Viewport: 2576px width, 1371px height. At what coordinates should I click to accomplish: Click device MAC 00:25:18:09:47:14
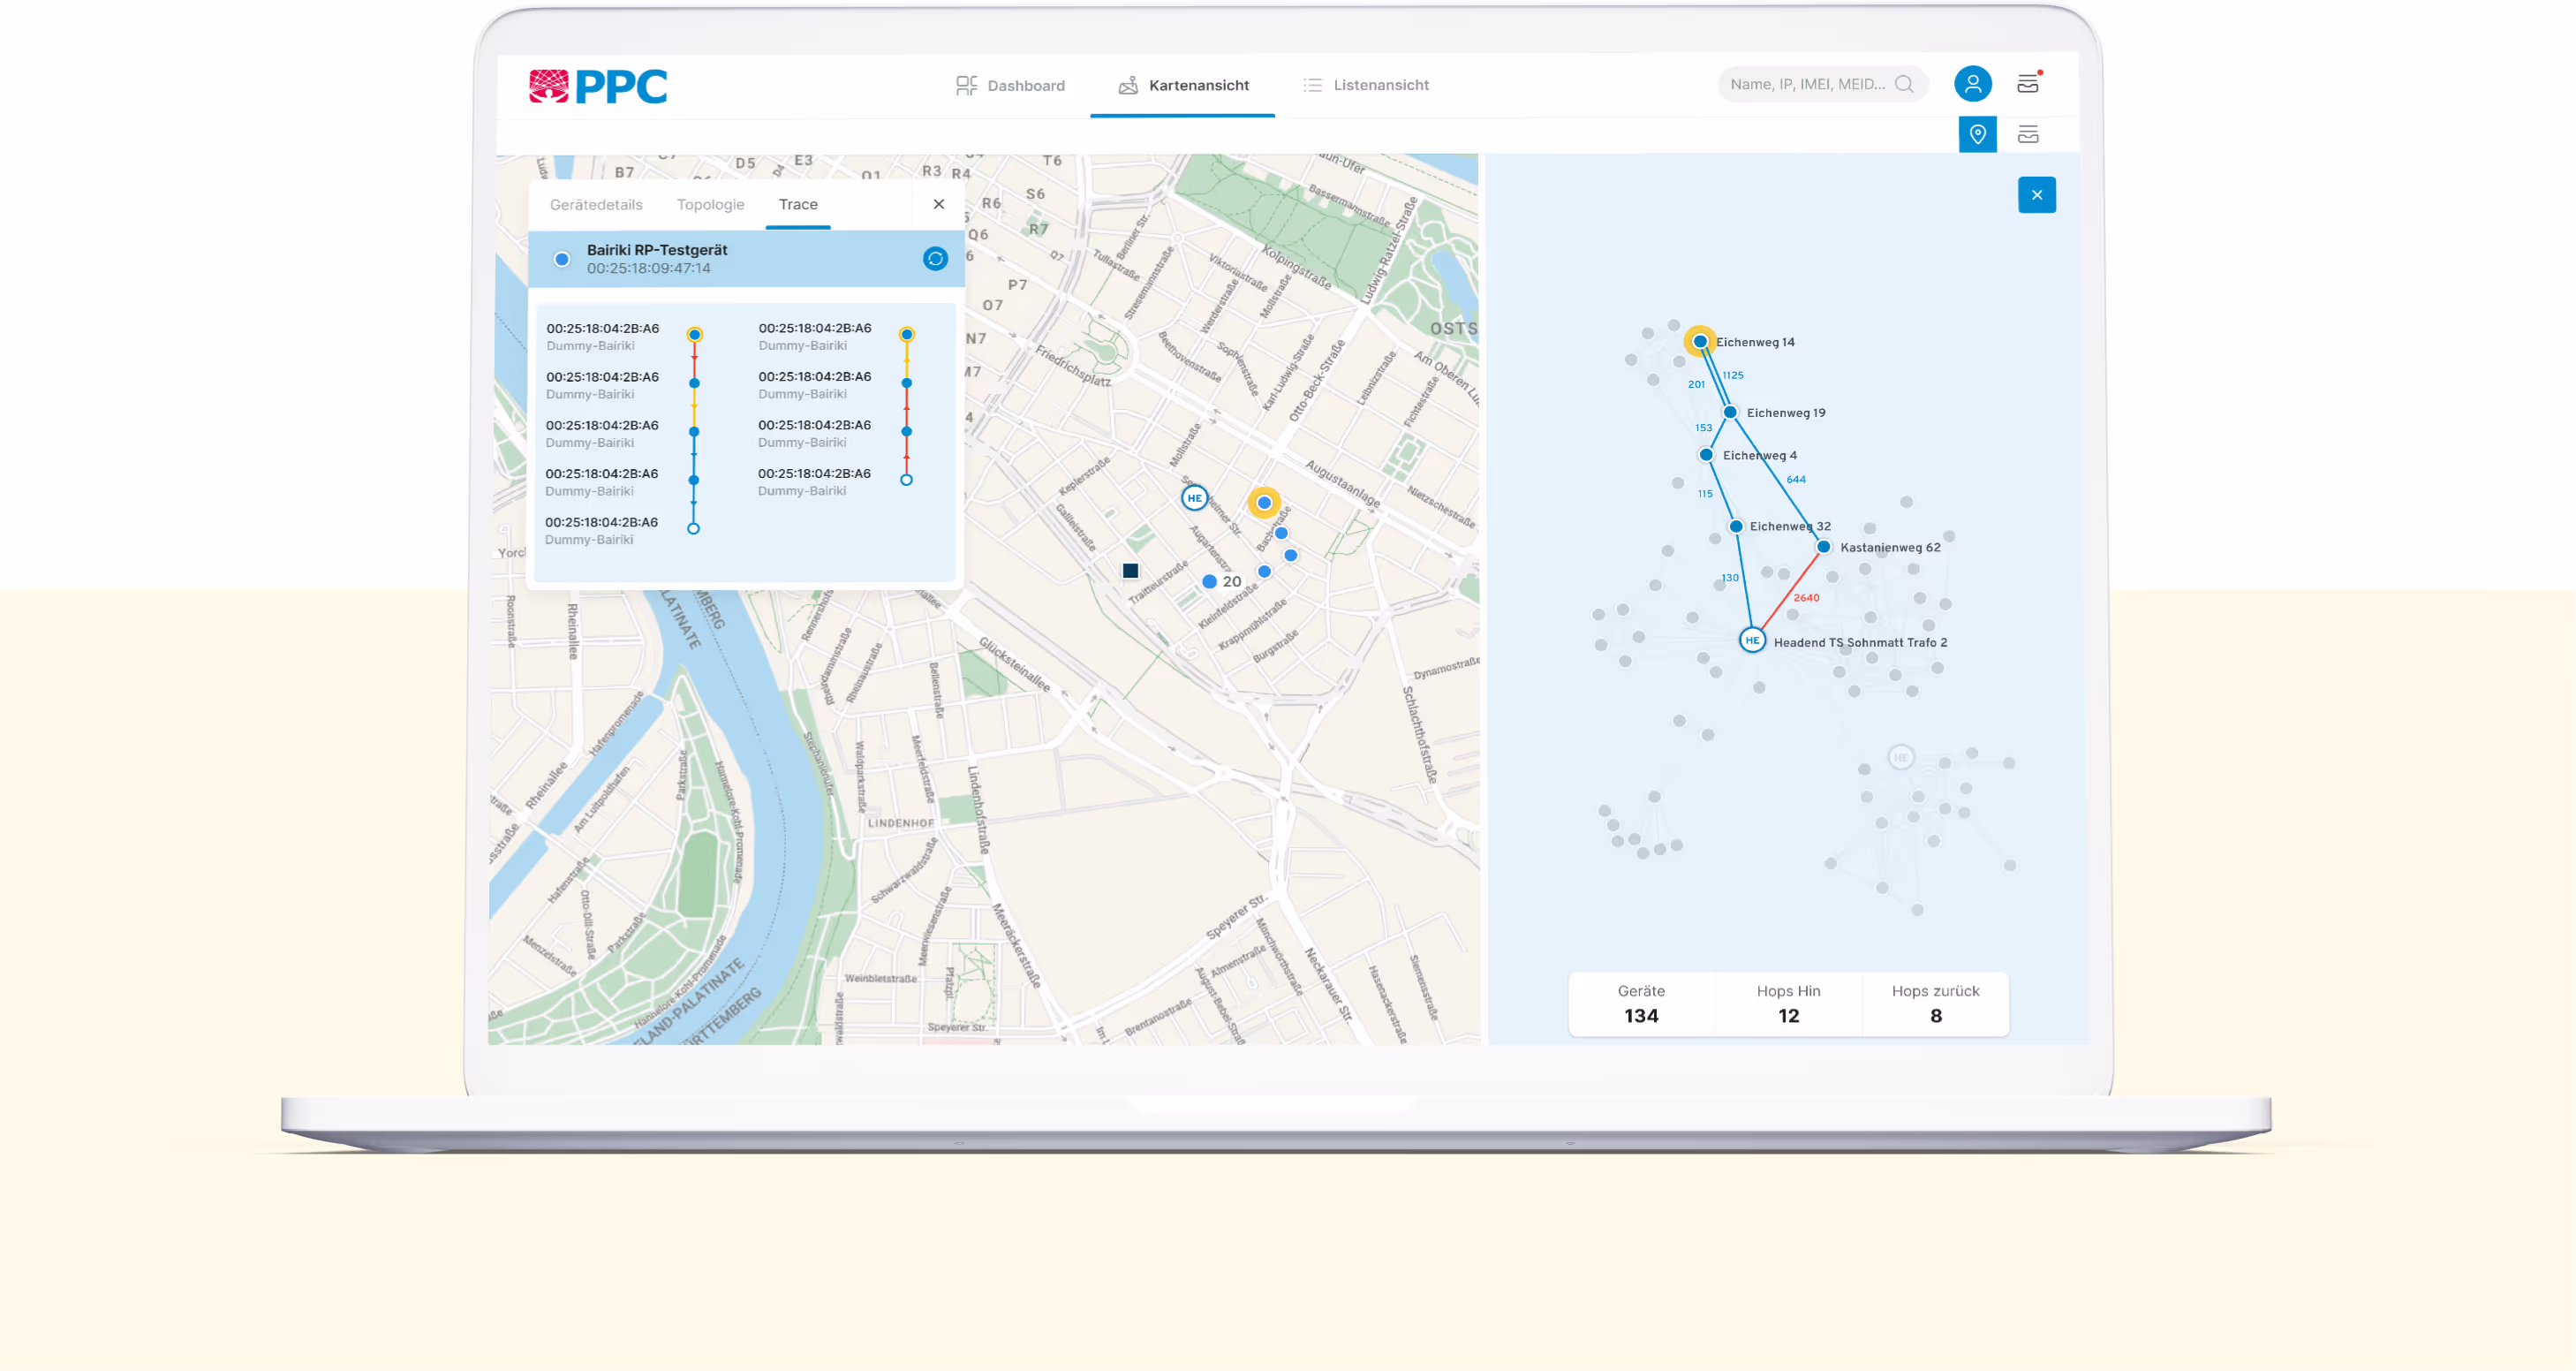pos(648,268)
